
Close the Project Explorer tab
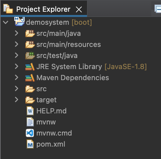click(x=79, y=9)
